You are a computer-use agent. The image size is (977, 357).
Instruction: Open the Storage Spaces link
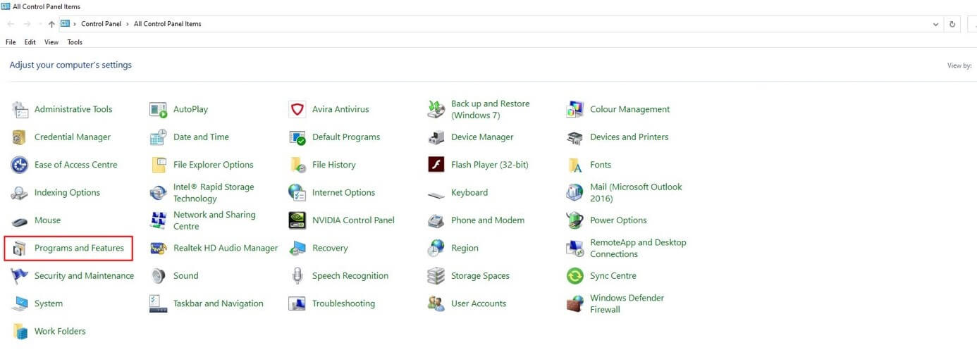[480, 276]
